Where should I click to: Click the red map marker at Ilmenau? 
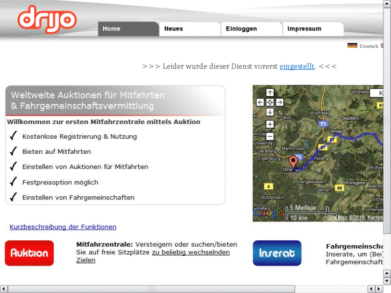[x=293, y=162]
